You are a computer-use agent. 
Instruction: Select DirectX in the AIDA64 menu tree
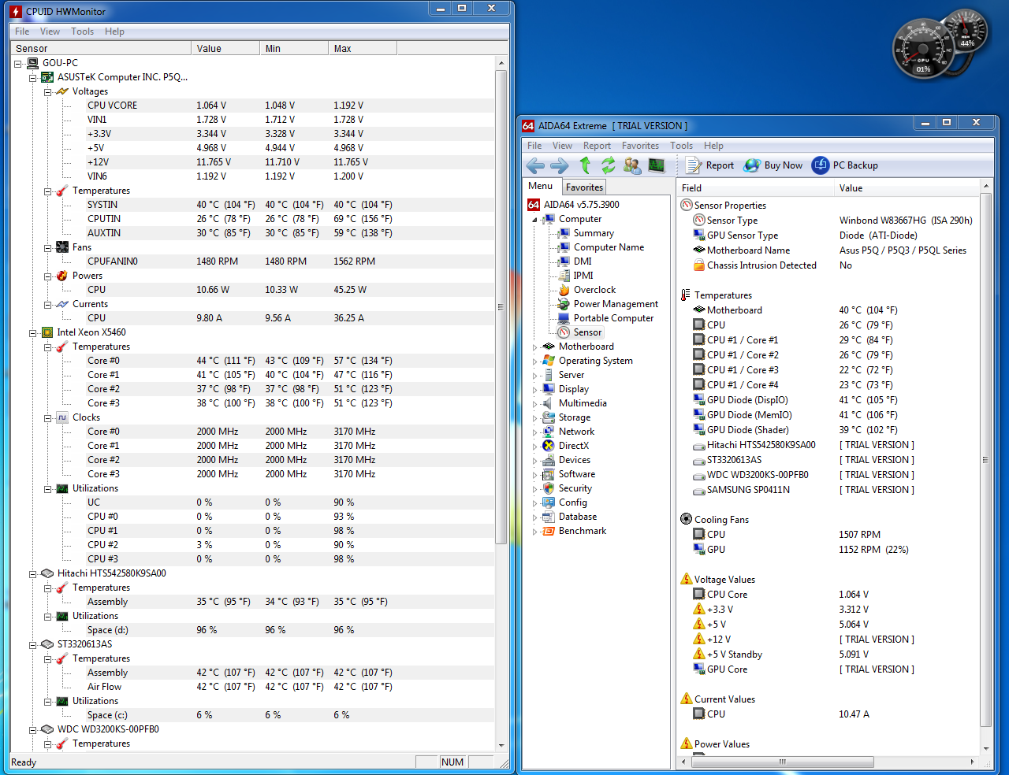point(573,446)
